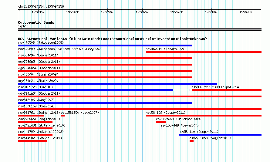
Task: Open variant esv2763050 (Vogler2010) label
Action: 210,138
